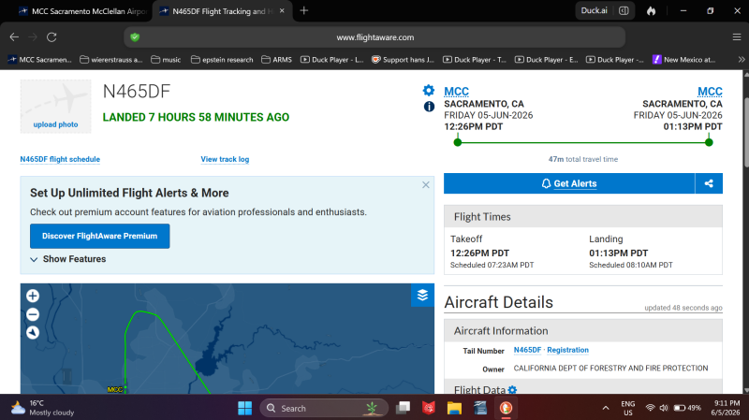The width and height of the screenshot is (749, 420).
Task: Open the wiererstrauss bookmarks folder
Action: coord(110,60)
